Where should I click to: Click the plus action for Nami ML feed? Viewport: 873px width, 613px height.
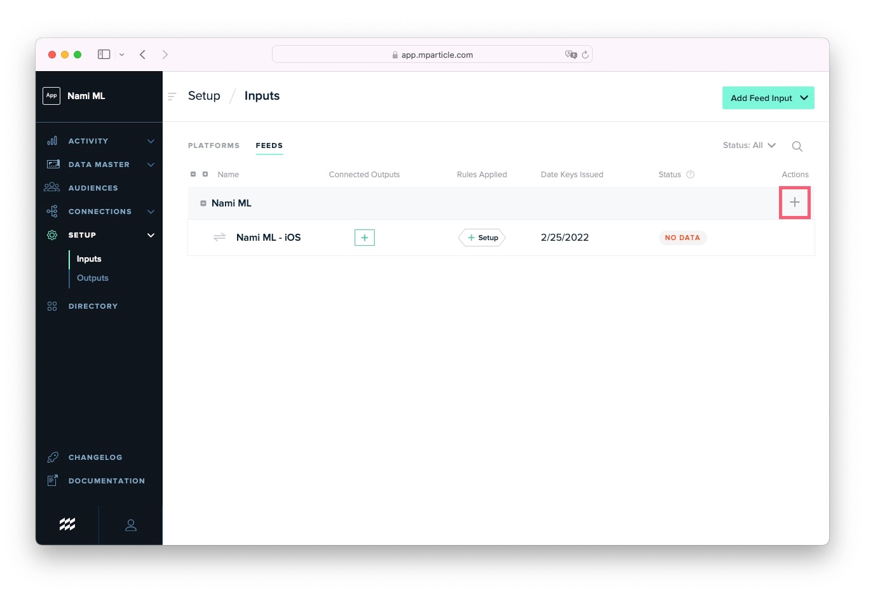coord(795,203)
